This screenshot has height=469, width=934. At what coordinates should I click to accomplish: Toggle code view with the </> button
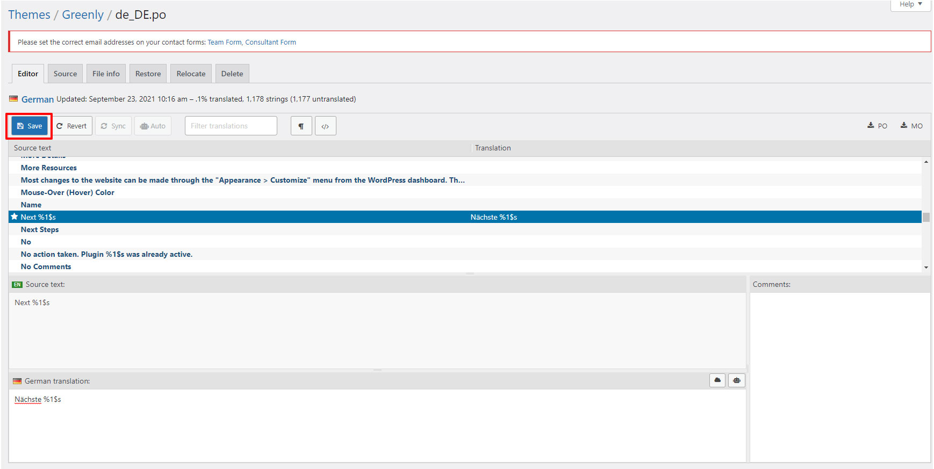click(325, 126)
